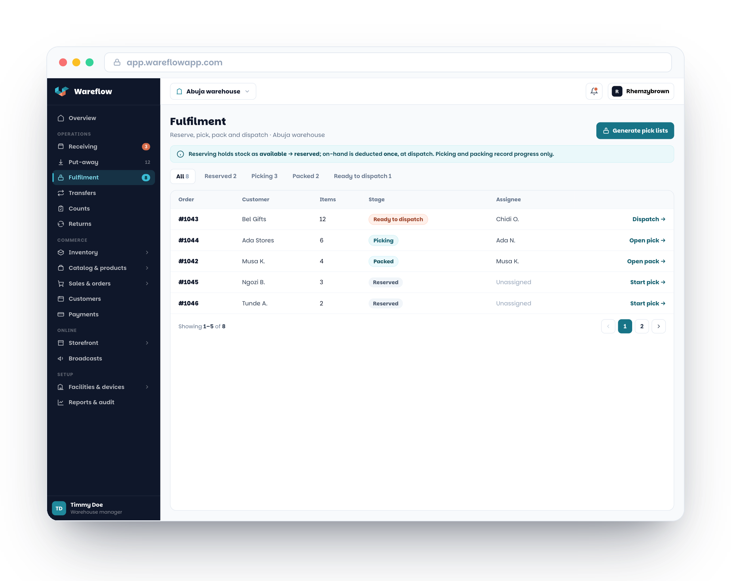Click the address bar padlock icon
The image size is (731, 581).
[117, 62]
